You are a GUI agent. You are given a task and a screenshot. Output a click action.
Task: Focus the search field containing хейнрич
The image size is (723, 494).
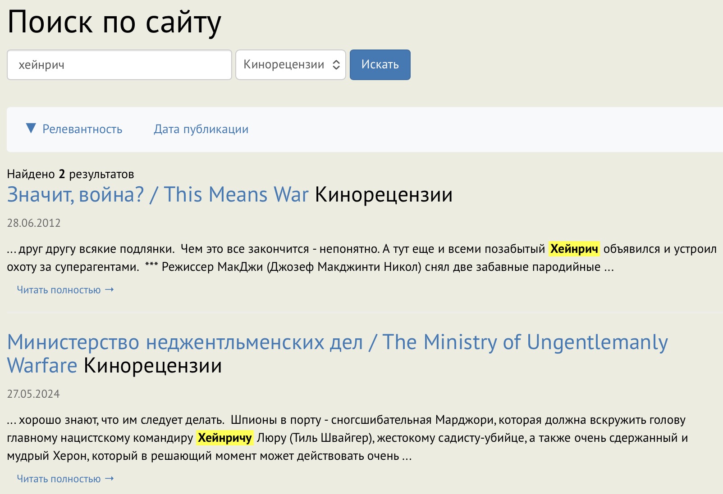coord(119,65)
